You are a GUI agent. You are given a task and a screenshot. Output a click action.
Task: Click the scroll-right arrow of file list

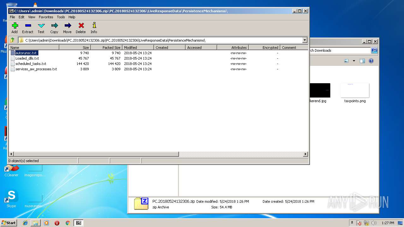[x=305, y=154]
